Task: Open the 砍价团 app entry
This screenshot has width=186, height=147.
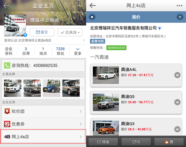Action: [43, 112]
